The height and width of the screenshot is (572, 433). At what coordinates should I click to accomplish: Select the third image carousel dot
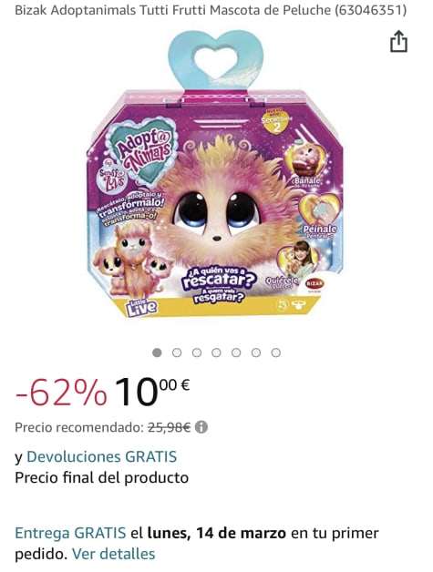click(197, 352)
